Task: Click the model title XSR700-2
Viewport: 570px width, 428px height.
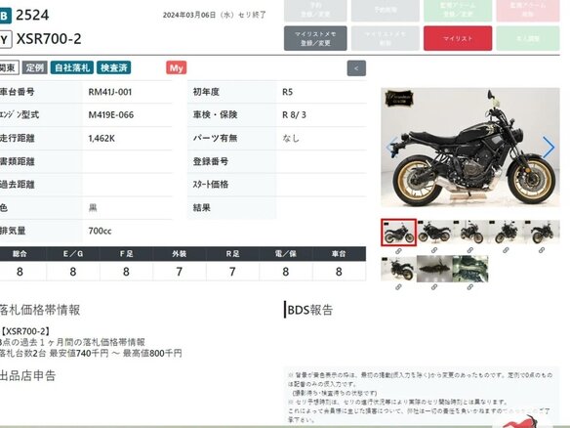Action: click(x=49, y=39)
